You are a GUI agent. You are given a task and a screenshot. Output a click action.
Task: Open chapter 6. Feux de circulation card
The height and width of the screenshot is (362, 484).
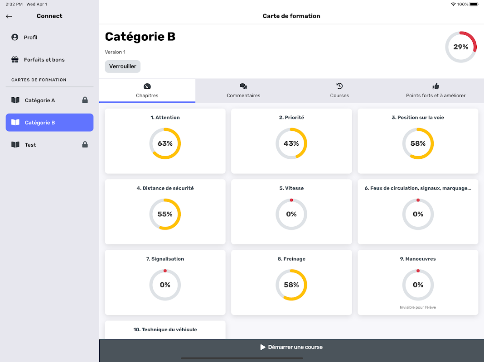click(x=418, y=212)
